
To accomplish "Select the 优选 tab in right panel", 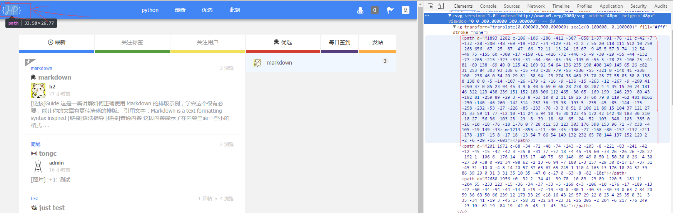I will pyautogui.click(x=283, y=42).
